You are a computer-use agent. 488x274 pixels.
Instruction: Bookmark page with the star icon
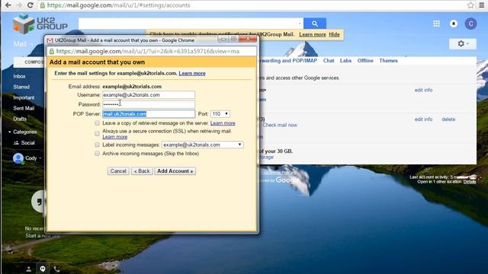coord(470,5)
